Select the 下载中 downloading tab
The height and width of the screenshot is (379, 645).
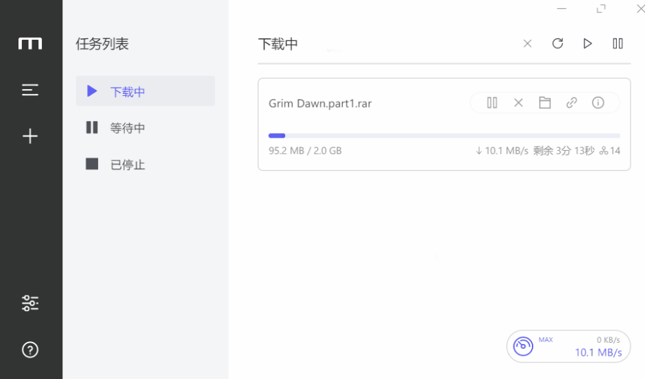coord(145,91)
